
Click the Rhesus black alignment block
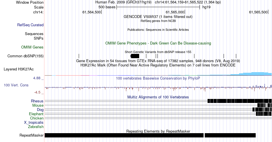[x=240, y=101]
